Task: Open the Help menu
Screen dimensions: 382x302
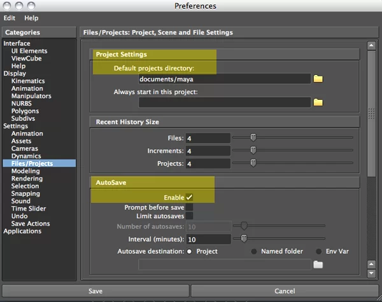Action: point(31,18)
